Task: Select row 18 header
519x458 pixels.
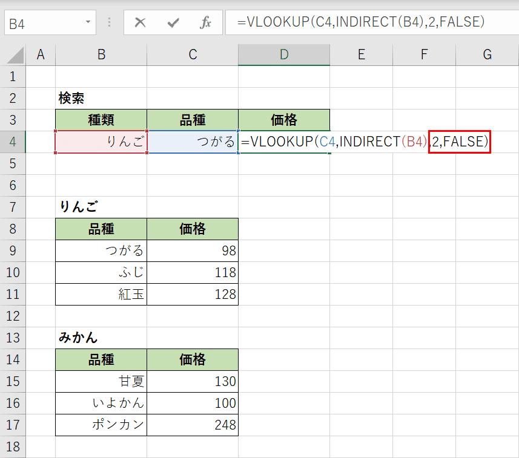Action: [13, 447]
